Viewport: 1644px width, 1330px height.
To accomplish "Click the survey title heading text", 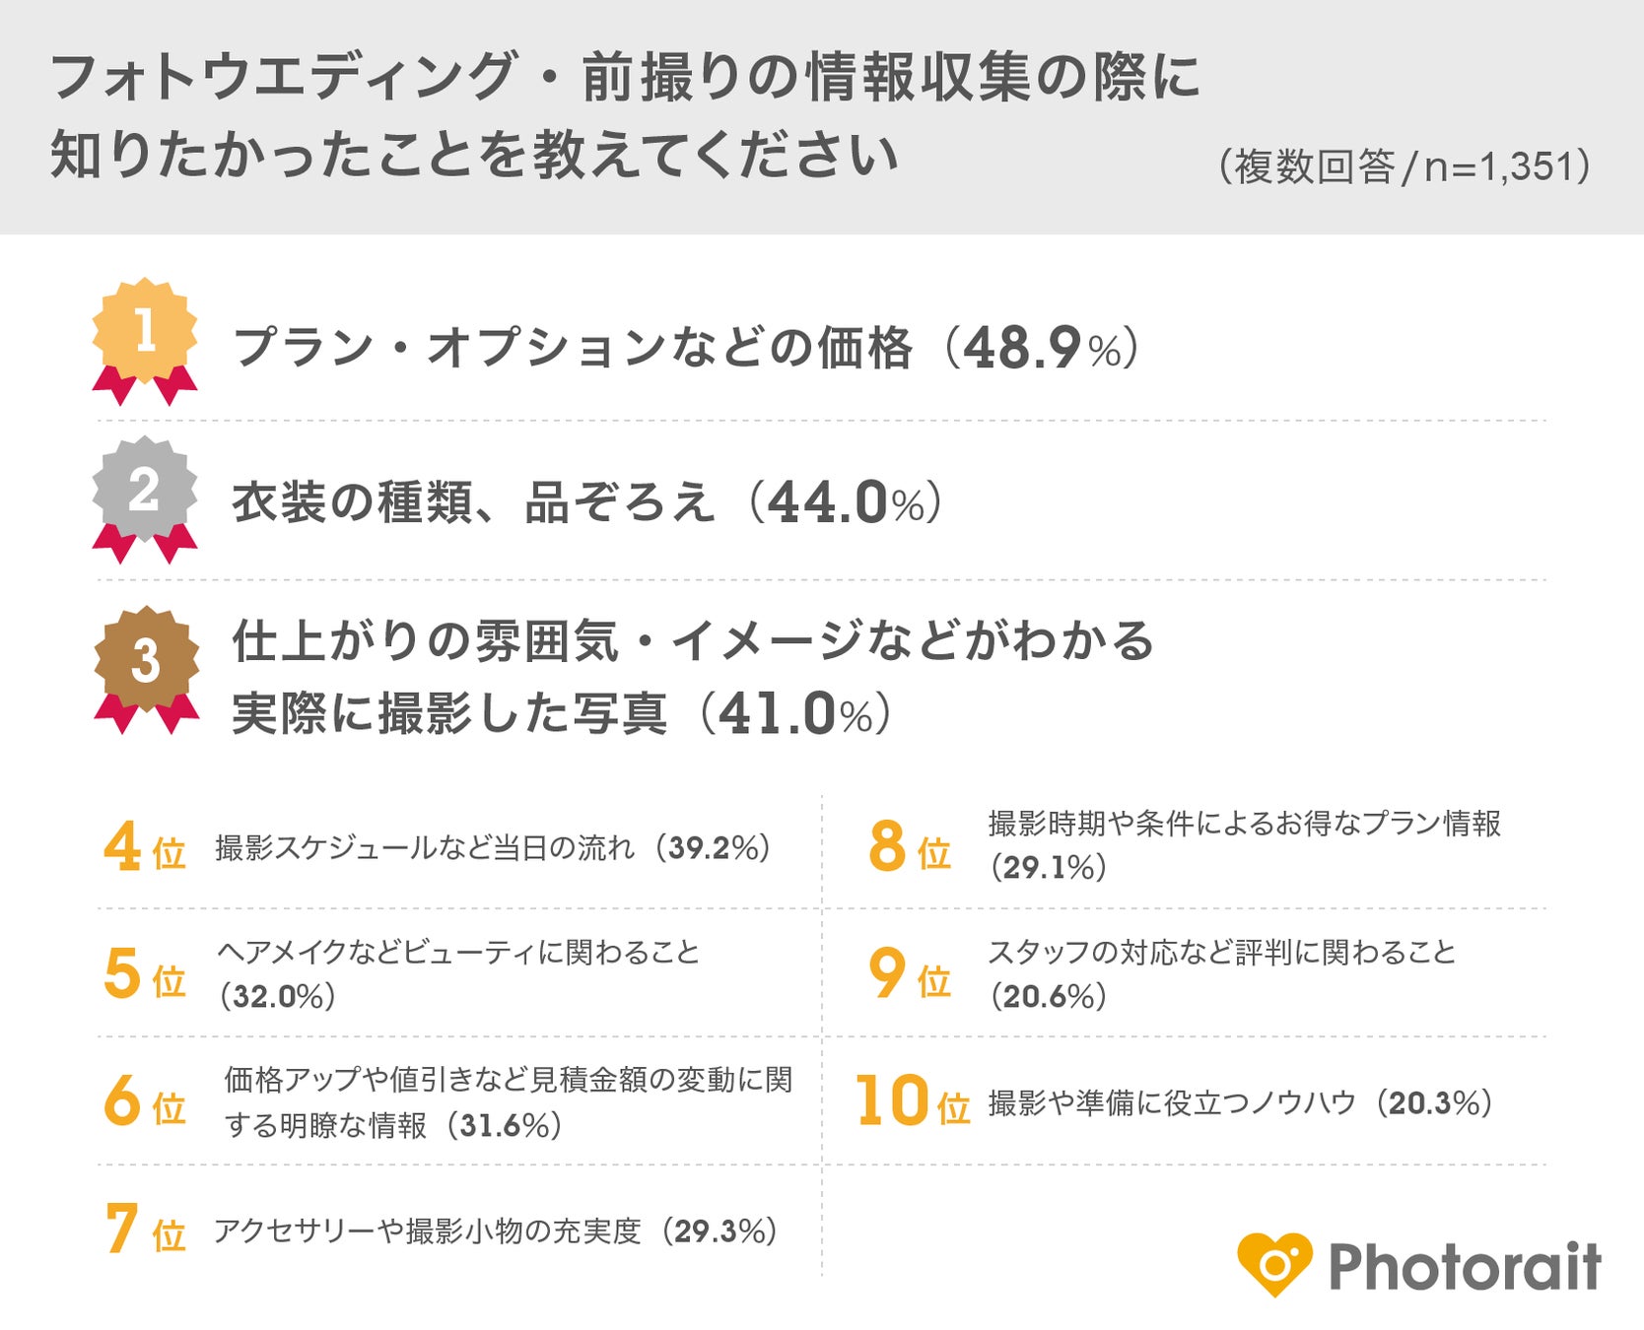I will [625, 116].
